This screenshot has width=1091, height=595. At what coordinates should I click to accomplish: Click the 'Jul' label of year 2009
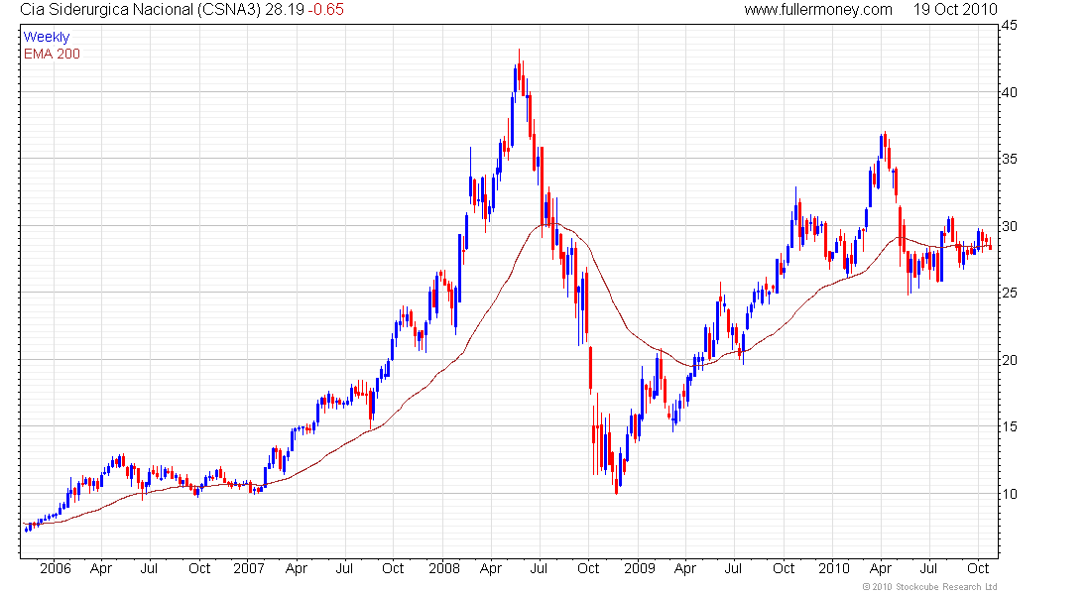coord(733,568)
